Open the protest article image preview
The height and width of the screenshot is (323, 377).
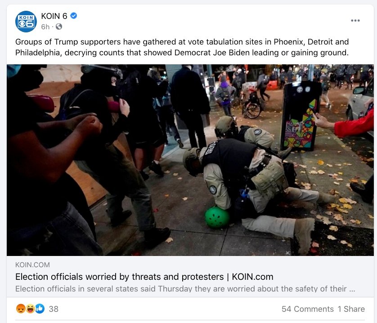click(190, 160)
